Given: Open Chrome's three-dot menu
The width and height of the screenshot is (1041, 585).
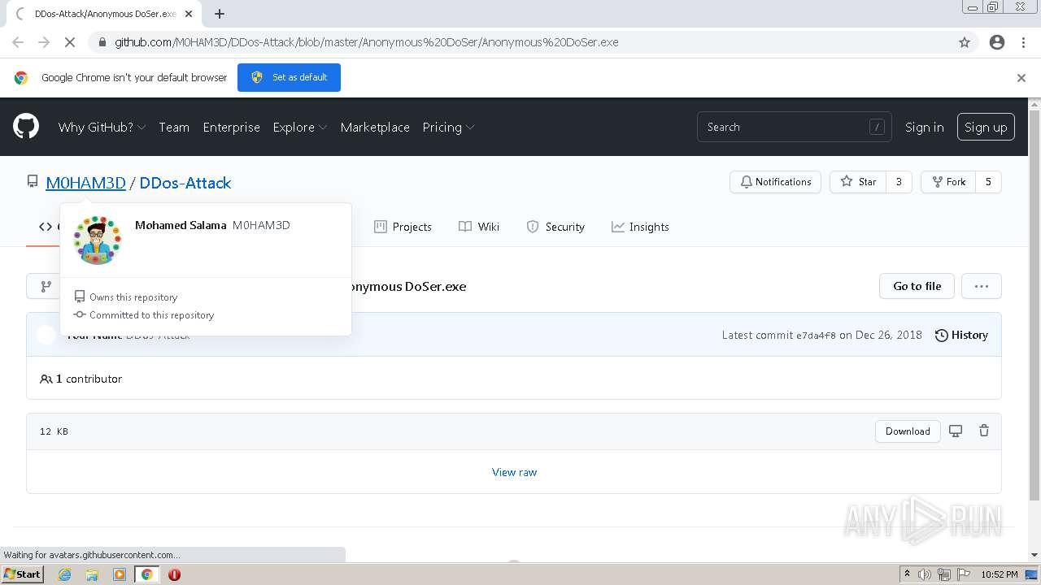Looking at the screenshot, I should click(x=1023, y=42).
